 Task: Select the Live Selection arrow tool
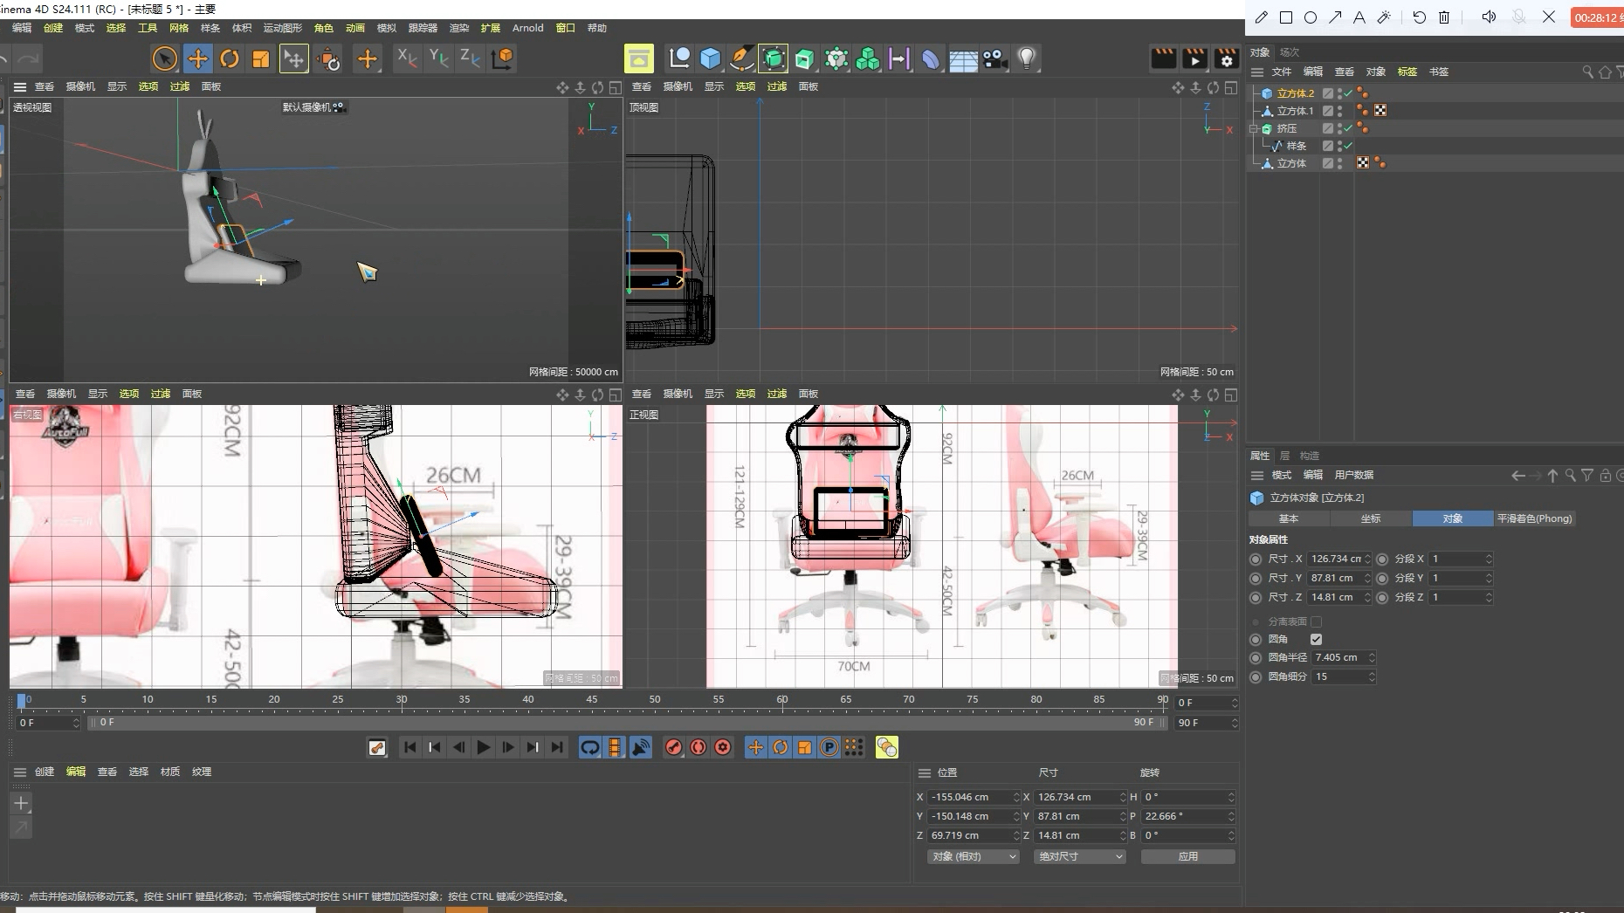164,58
